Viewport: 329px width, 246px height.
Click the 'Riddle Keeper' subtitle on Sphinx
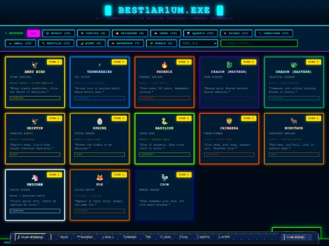click(84, 133)
